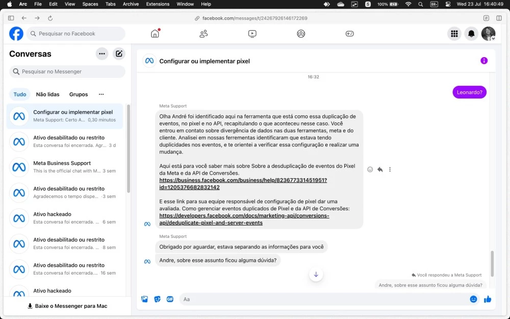
Task: Open the Tabs menu
Action: (x=111, y=4)
